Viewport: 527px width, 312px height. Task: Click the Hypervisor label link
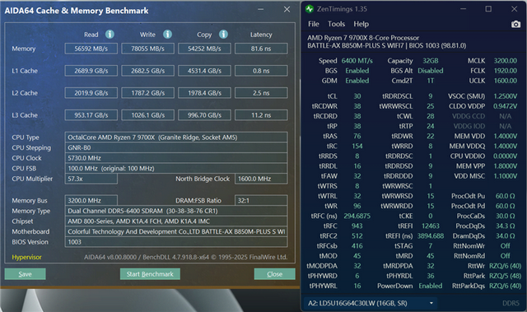26,258
